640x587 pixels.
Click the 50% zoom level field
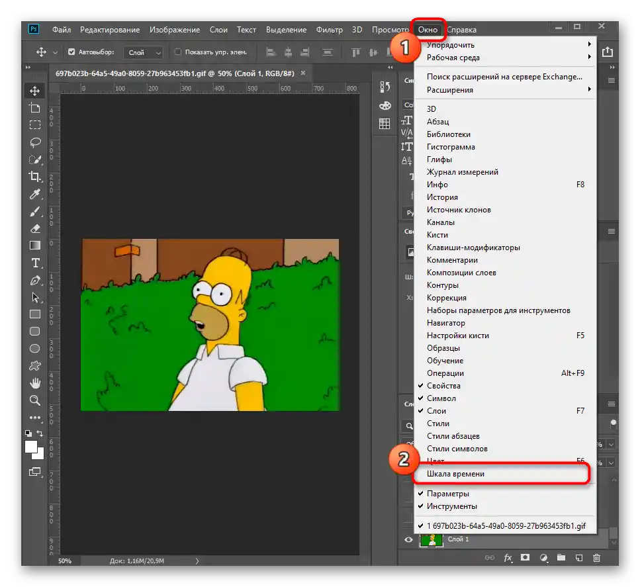click(64, 561)
